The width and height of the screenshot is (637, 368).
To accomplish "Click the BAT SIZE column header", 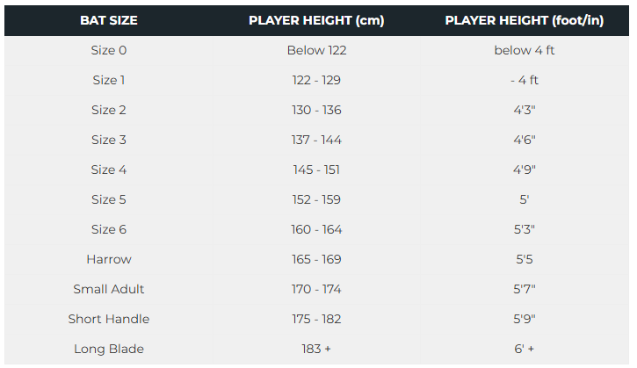I will 109,20.
